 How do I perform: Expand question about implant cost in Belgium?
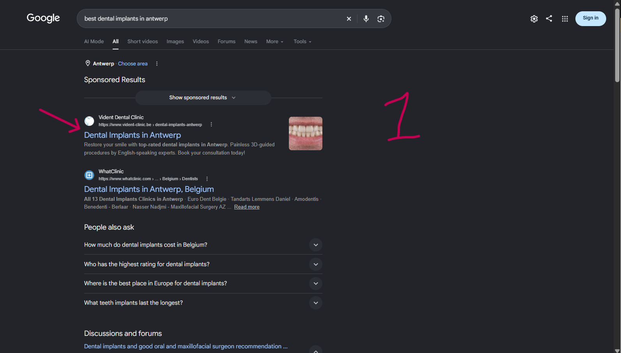coord(203,245)
